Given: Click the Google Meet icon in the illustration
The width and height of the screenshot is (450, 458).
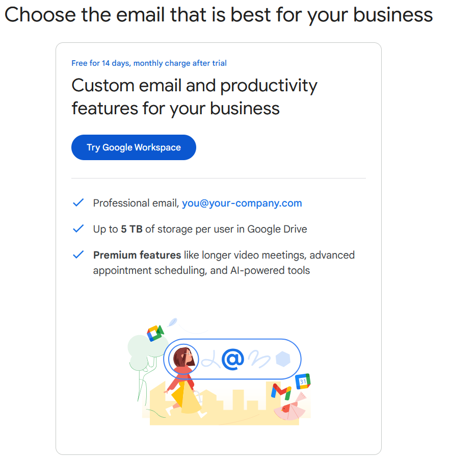Looking at the screenshot, I should pyautogui.click(x=155, y=333).
